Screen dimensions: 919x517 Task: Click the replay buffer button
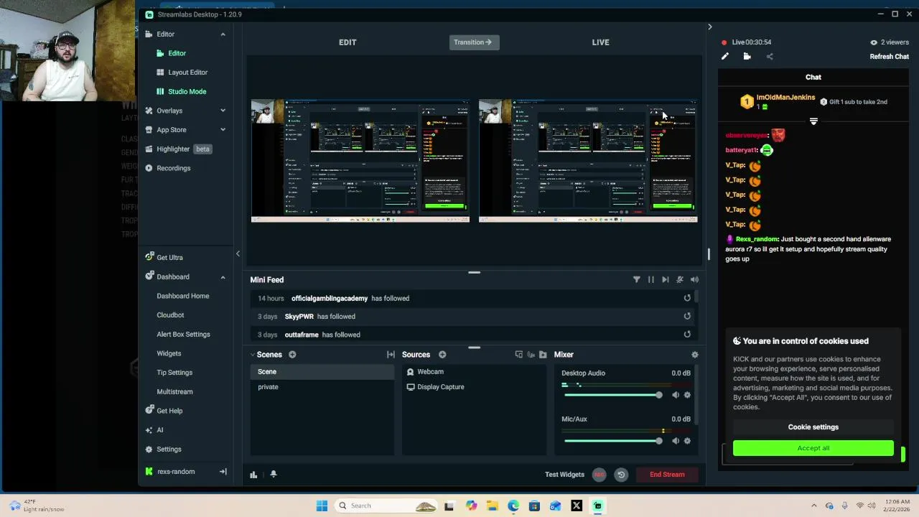pyautogui.click(x=621, y=475)
